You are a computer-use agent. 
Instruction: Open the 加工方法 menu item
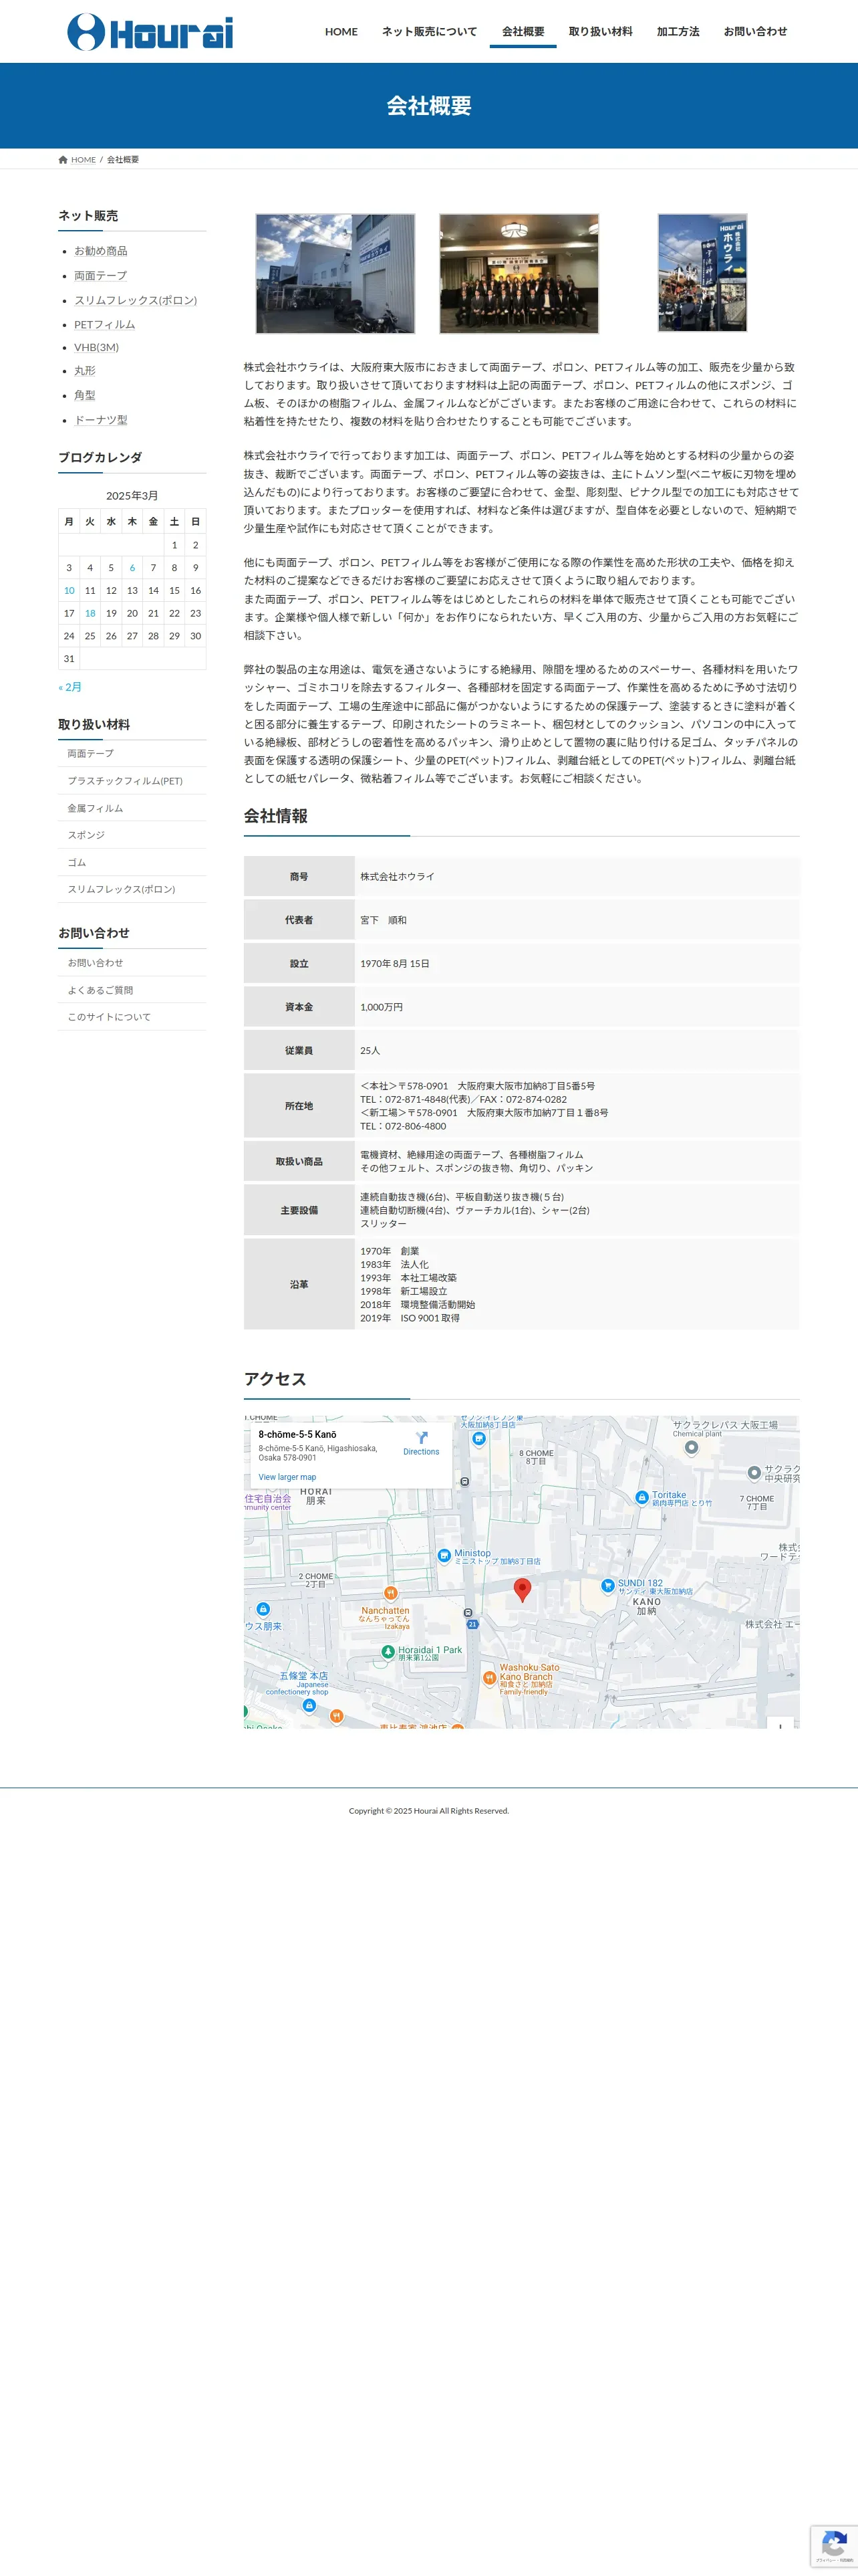tap(678, 32)
